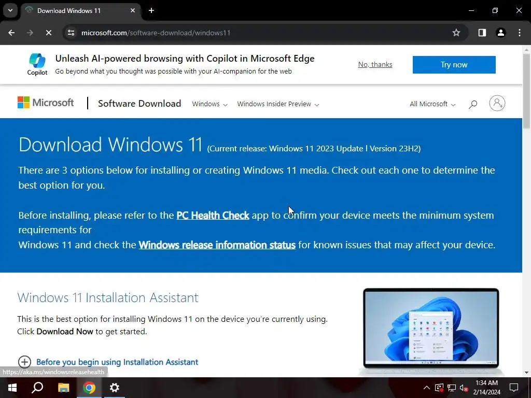Expand the Windows menu
This screenshot has height=398, width=531.
209,104
